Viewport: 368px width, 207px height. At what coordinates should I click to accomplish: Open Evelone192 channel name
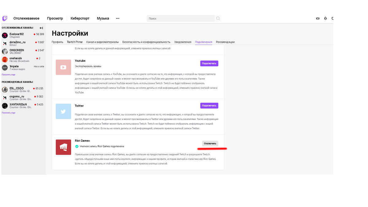pos(17,34)
